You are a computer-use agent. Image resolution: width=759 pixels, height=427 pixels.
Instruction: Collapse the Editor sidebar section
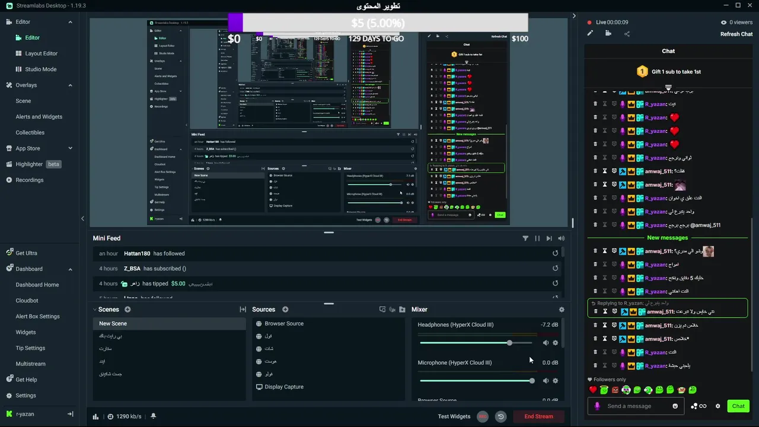(x=70, y=22)
